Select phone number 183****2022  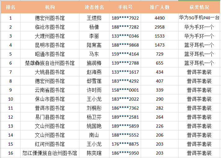pos(125,99)
